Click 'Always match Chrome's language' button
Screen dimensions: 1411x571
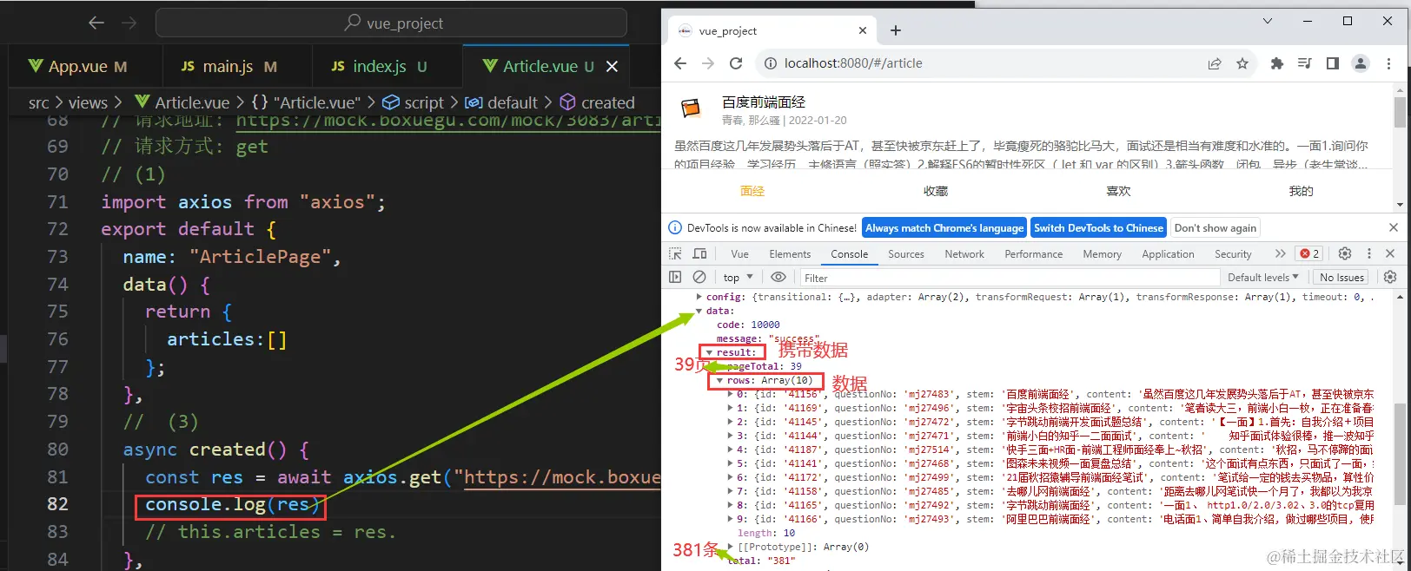point(944,228)
